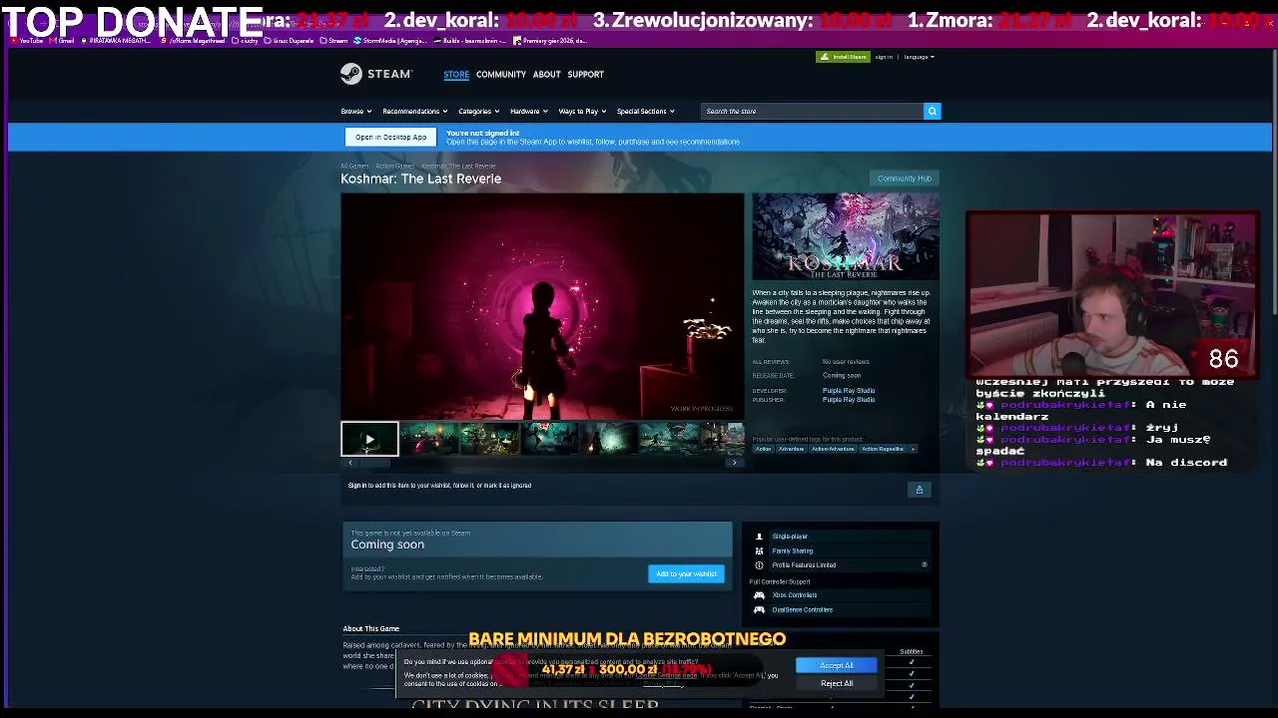Go to the STORE tab
The width and height of the screenshot is (1278, 718).
456,74
